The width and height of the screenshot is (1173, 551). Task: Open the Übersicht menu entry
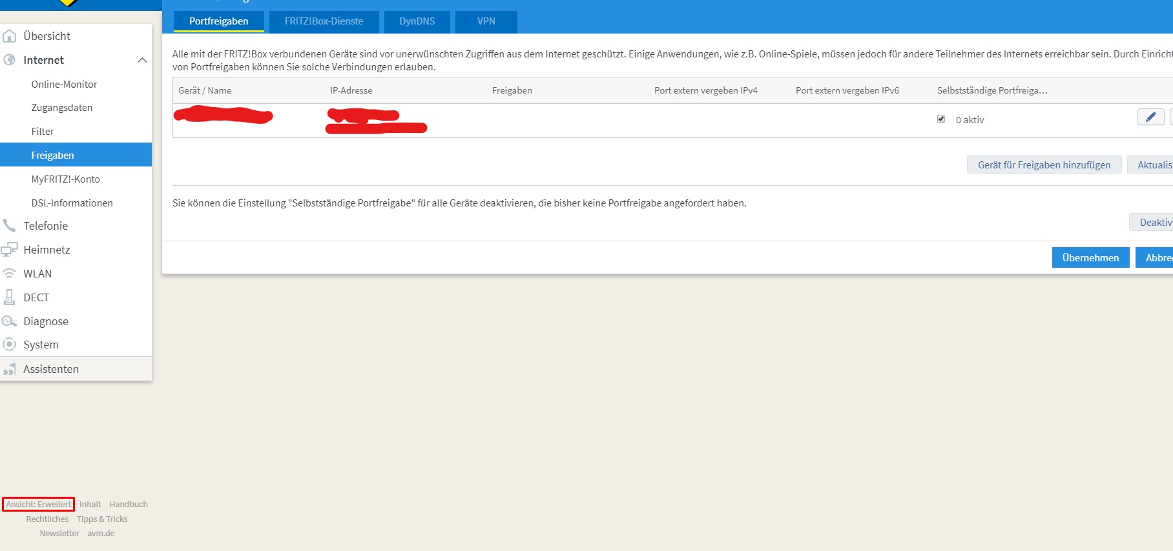(47, 36)
